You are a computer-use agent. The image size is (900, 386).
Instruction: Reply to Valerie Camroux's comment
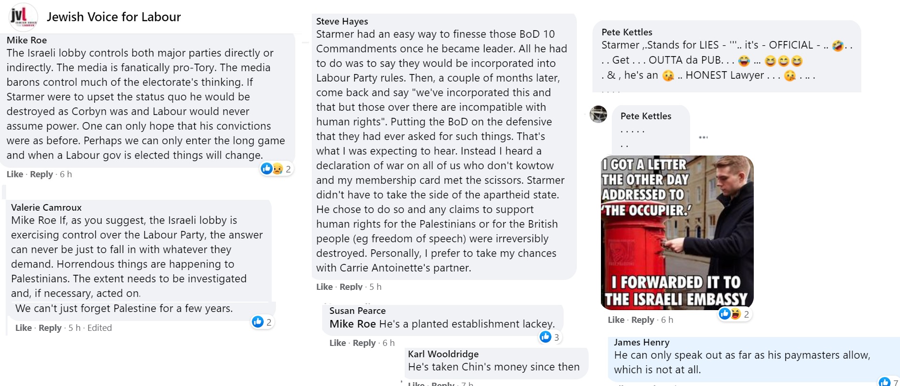(x=50, y=328)
